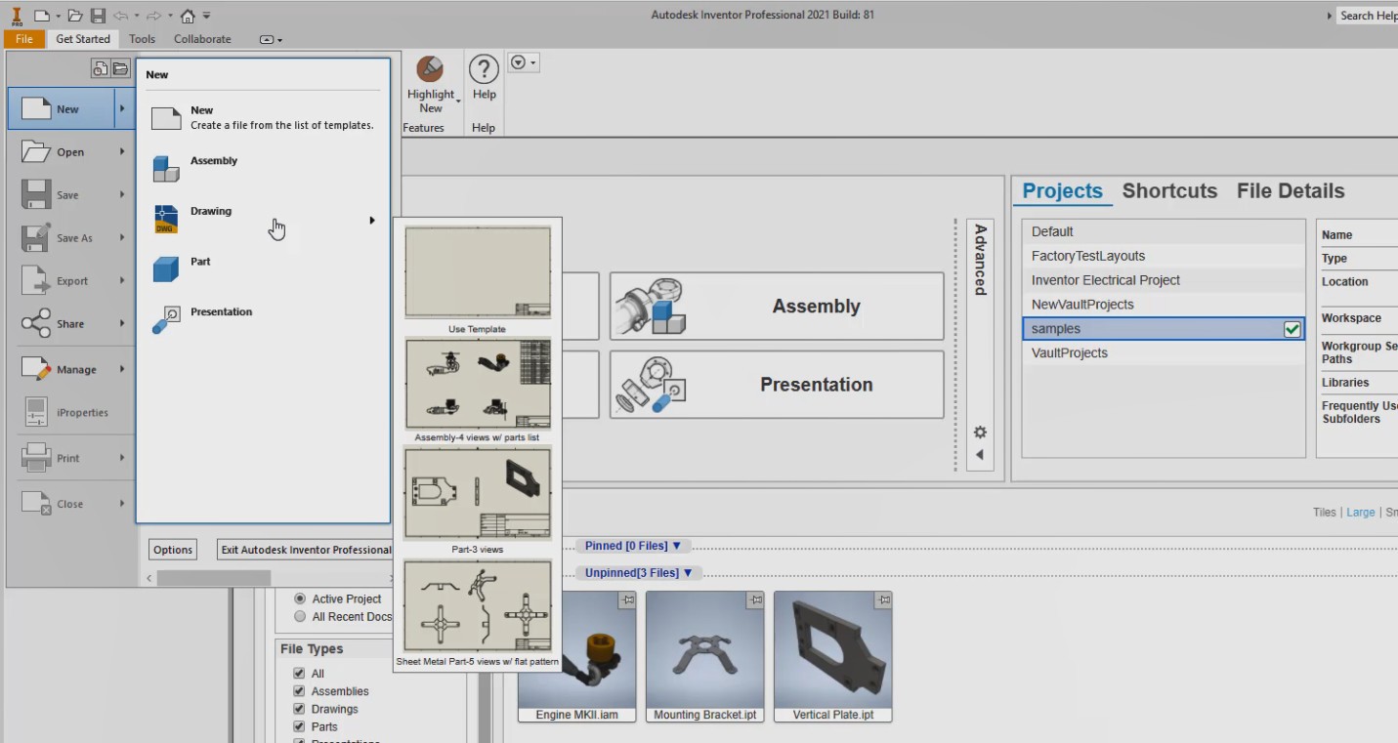Click the Advanced settings gear icon
The width and height of the screenshot is (1398, 743).
980,433
